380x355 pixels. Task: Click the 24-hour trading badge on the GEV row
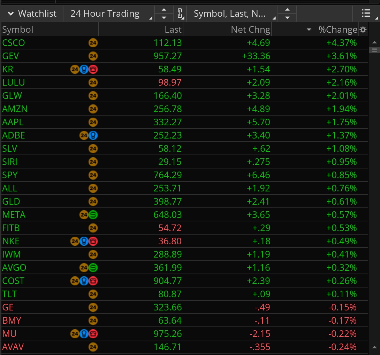(x=93, y=56)
